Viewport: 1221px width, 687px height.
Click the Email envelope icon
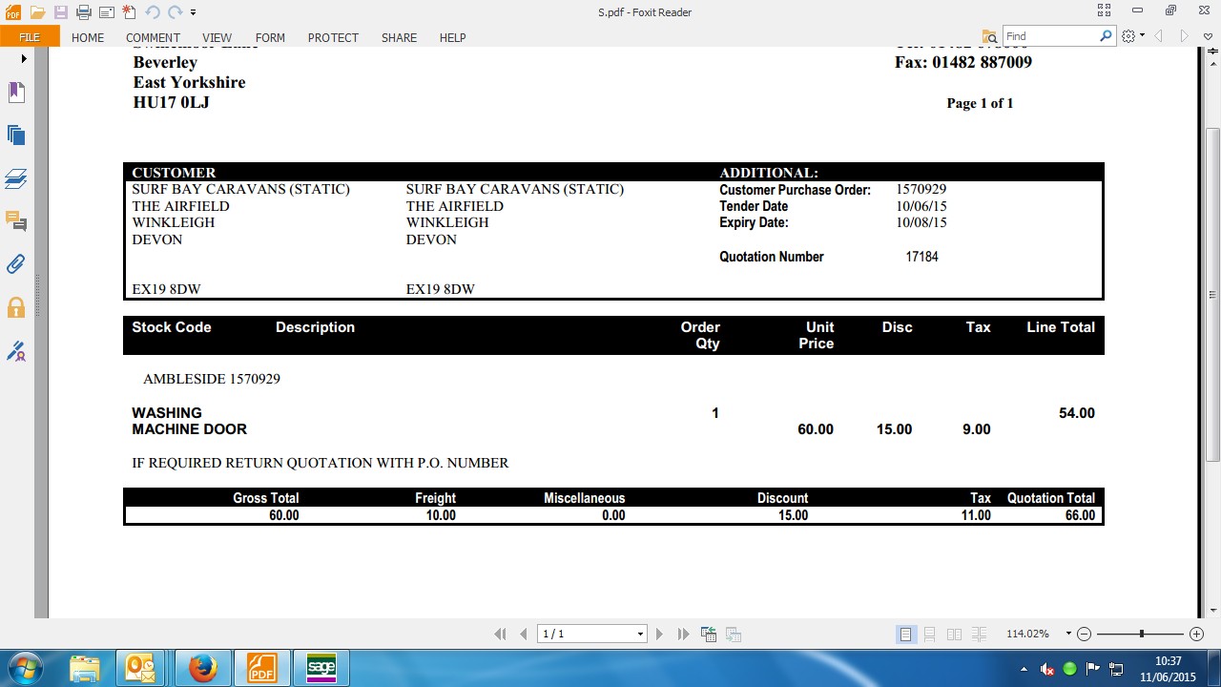coord(106,12)
